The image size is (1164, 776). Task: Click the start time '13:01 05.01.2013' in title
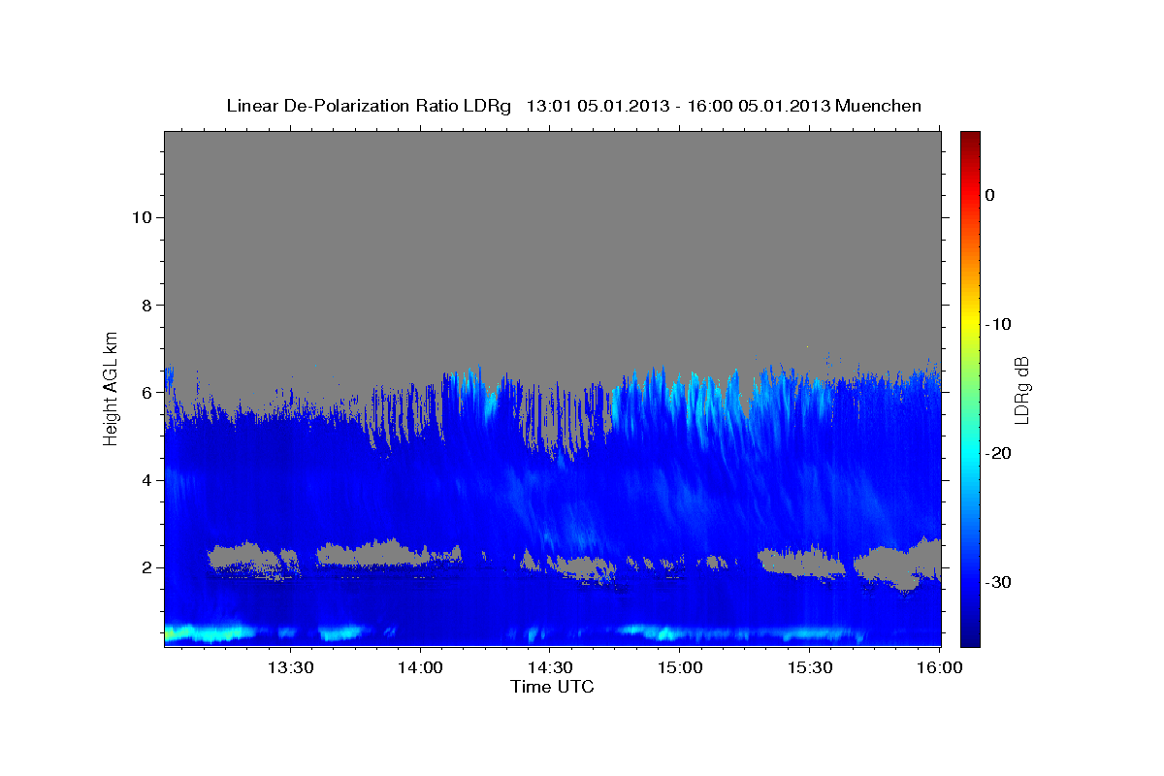598,106
